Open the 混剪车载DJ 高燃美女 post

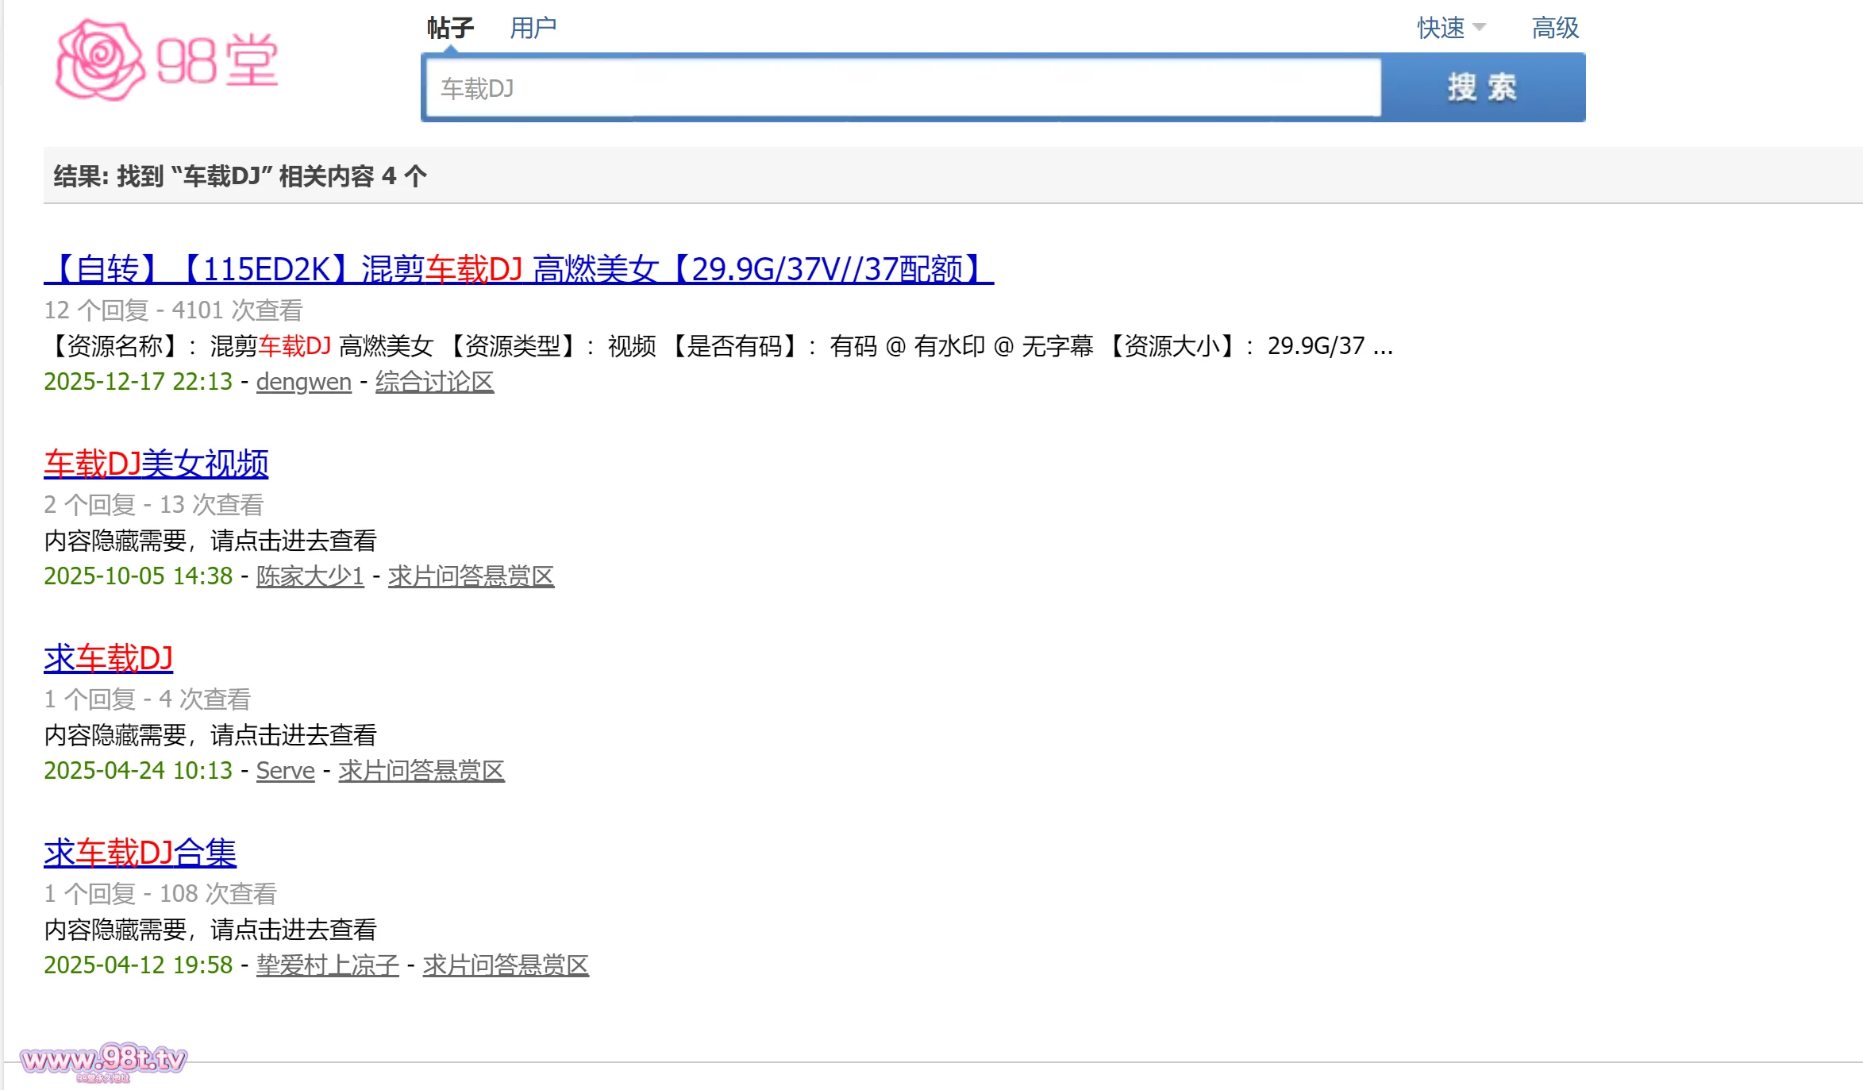coord(518,270)
